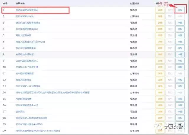Click 预约 button in row 10
Screen dimensions: 189x135
coord(170,67)
